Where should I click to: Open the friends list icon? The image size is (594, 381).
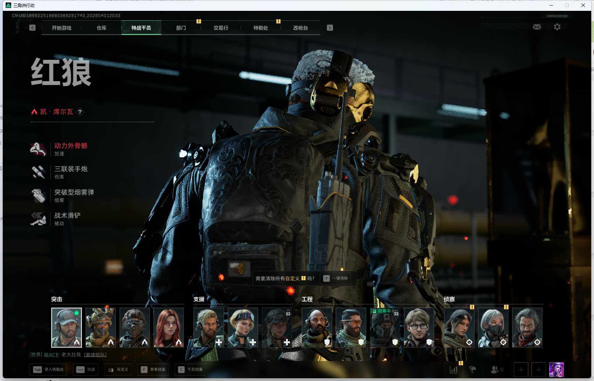point(495,369)
